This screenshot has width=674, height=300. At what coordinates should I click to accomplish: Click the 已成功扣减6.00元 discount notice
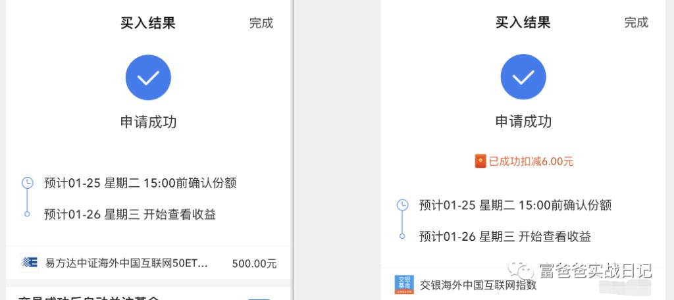(526, 162)
